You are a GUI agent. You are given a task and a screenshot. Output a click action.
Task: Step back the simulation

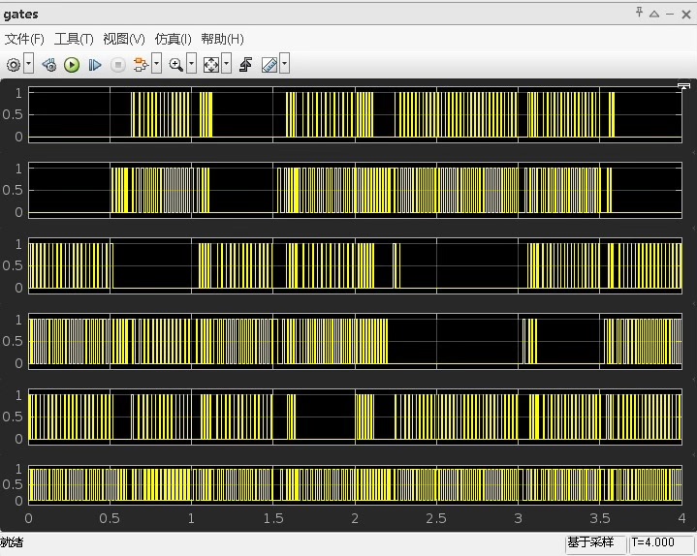pyautogui.click(x=48, y=65)
